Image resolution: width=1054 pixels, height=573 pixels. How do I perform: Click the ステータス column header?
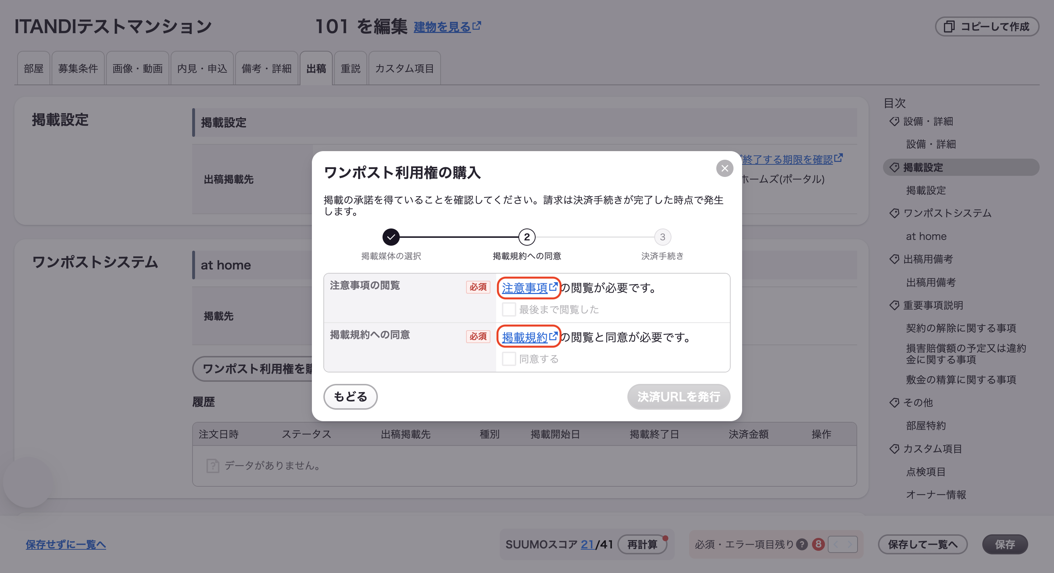click(x=306, y=434)
